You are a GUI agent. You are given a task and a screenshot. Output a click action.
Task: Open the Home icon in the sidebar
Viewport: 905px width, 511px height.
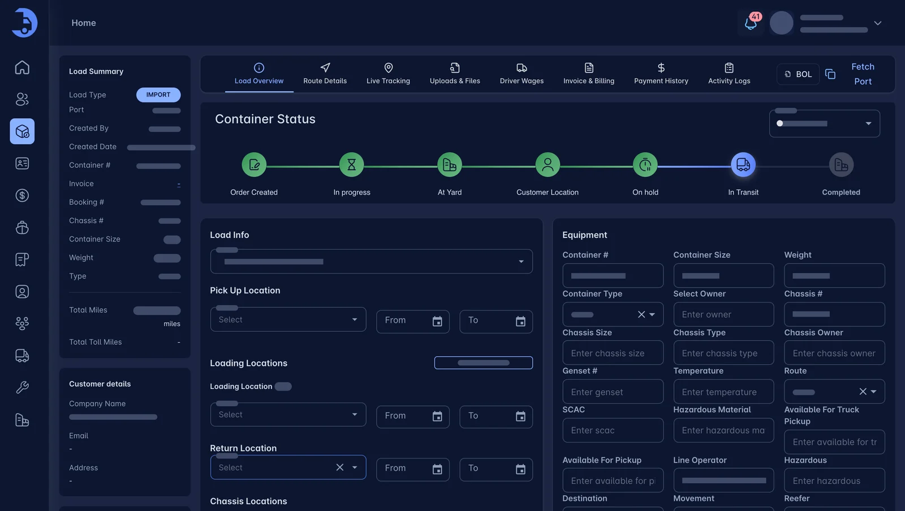(22, 67)
